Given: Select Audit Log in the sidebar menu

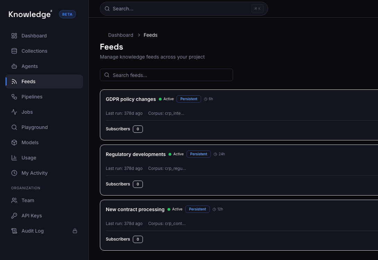Looking at the screenshot, I should (32, 231).
